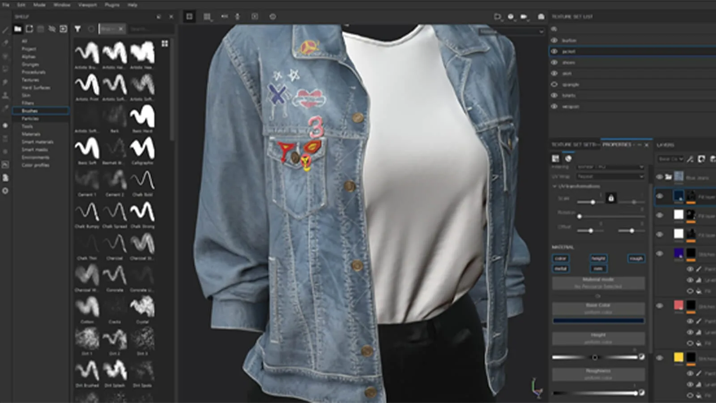Open the Filtering dropdown
716x403 pixels.
[x=610, y=167]
